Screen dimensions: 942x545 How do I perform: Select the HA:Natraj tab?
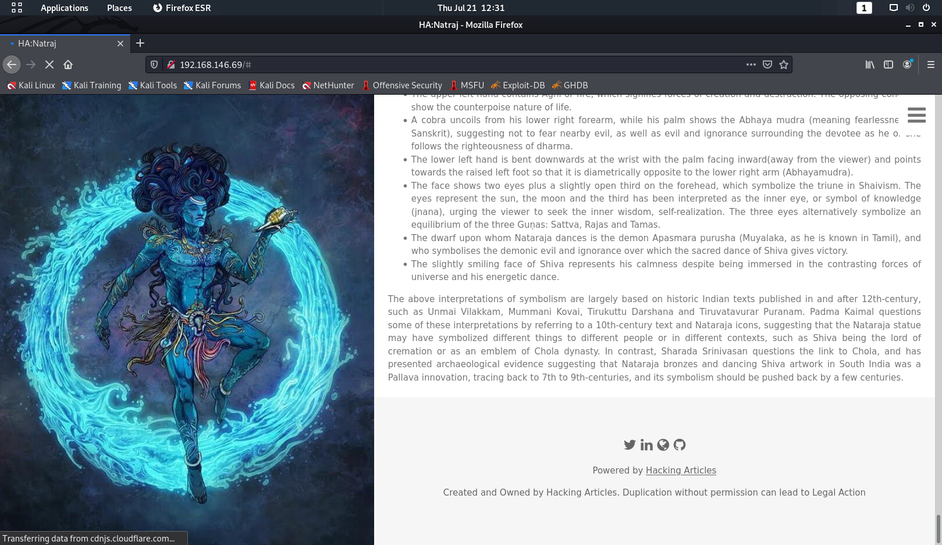64,44
